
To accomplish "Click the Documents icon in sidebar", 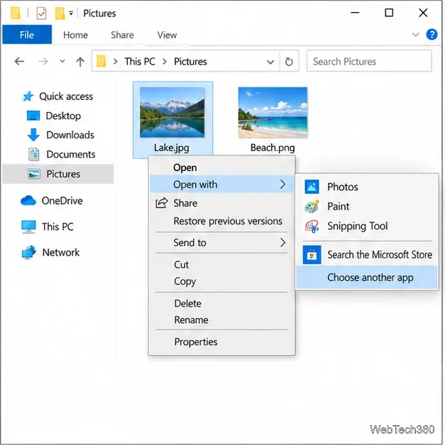I will tap(34, 154).
